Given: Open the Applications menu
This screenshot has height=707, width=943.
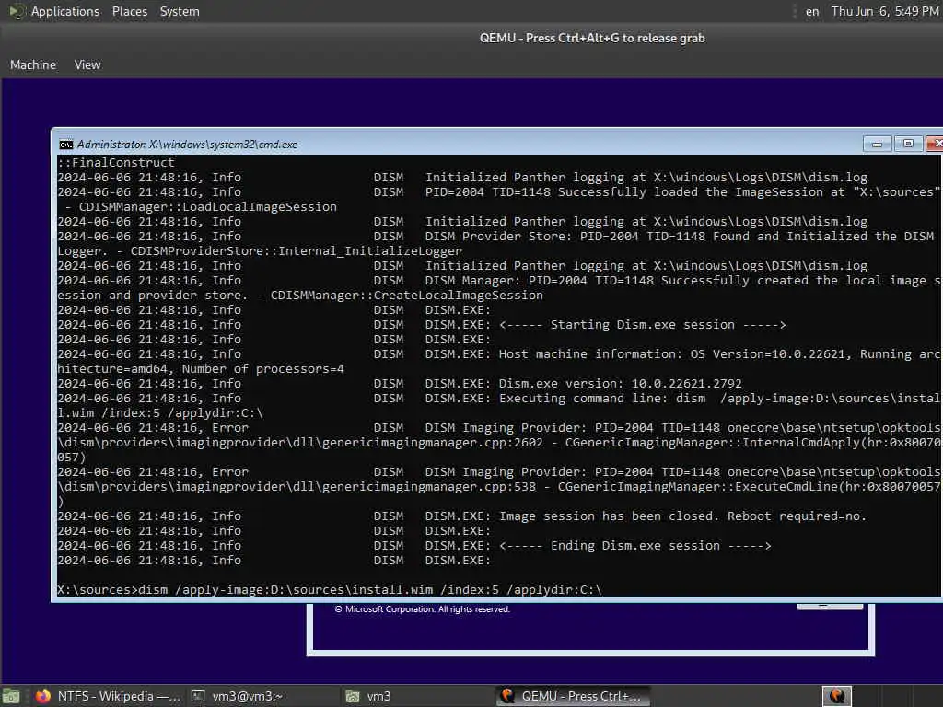Looking at the screenshot, I should click(65, 11).
